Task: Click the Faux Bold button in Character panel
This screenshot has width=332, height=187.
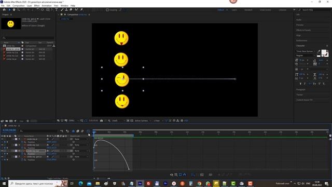Action: pyautogui.click(x=300, y=84)
